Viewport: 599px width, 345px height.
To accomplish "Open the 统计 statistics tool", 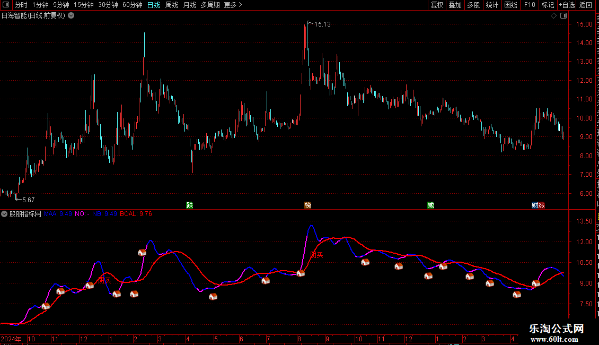I will [x=491, y=5].
